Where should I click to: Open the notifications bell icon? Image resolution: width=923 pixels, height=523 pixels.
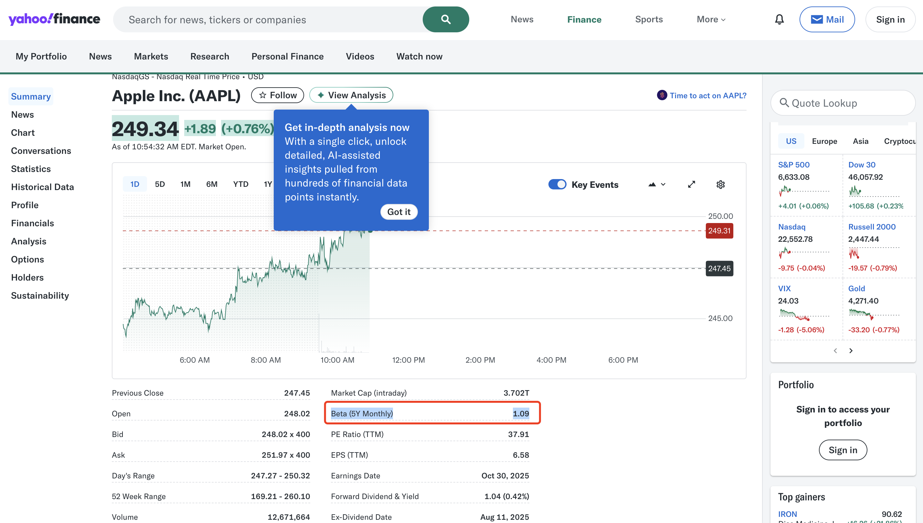coord(779,19)
